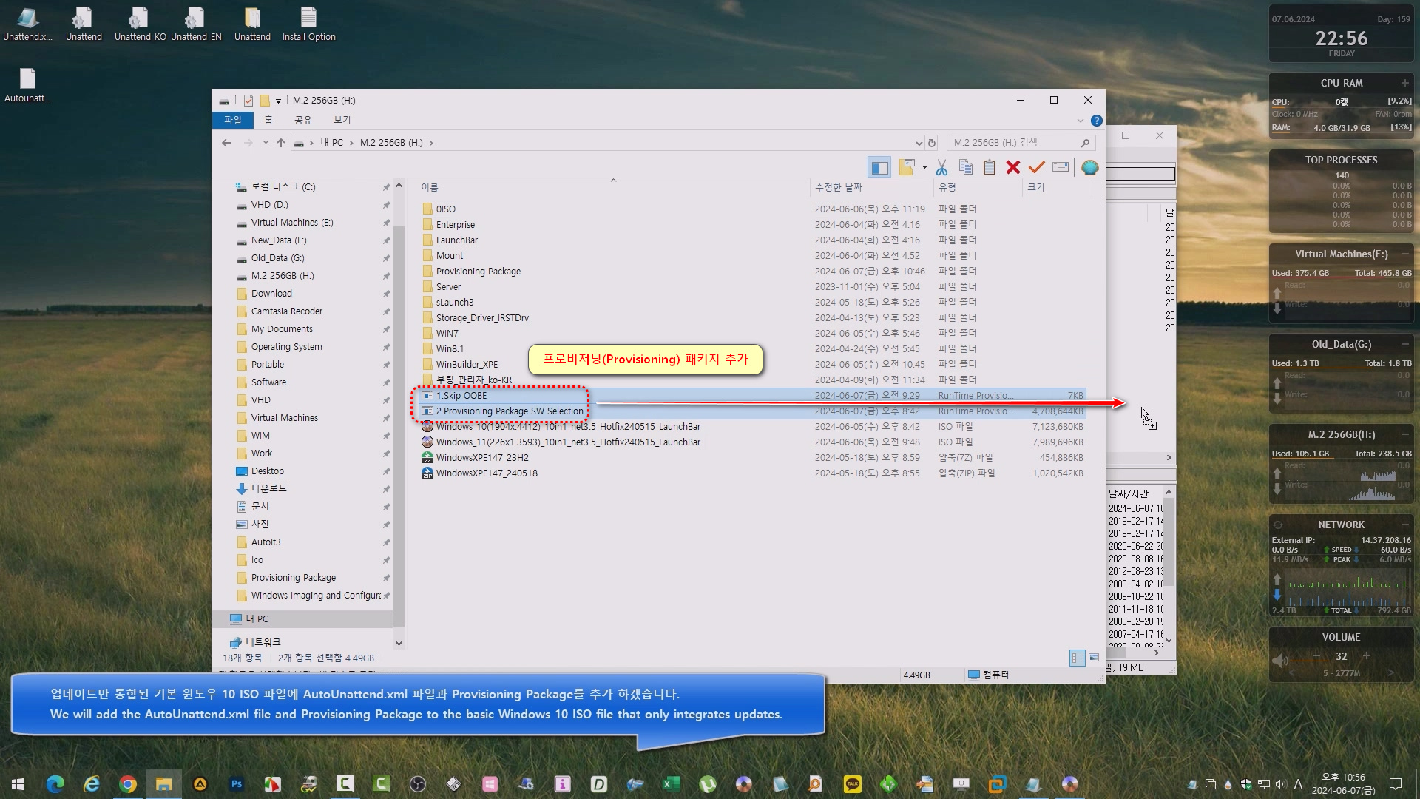Viewport: 1420px width, 799px height.
Task: Expand the CPU-RAM widget plus
Action: point(1404,83)
